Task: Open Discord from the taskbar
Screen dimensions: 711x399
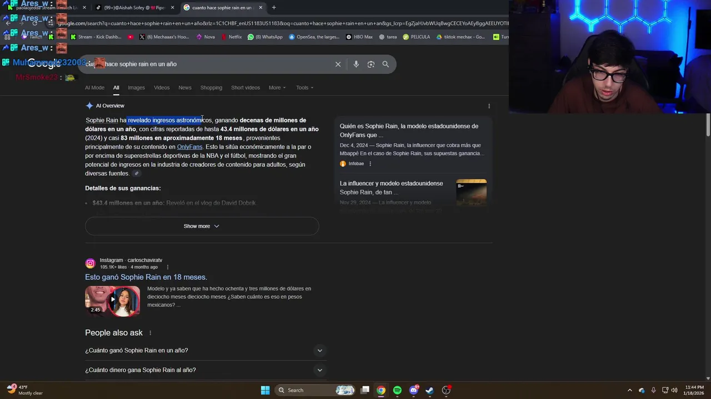Action: click(413, 390)
